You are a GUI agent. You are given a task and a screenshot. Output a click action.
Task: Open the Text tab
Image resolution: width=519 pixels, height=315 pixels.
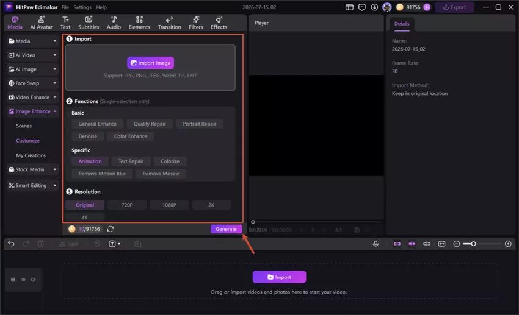click(x=65, y=23)
